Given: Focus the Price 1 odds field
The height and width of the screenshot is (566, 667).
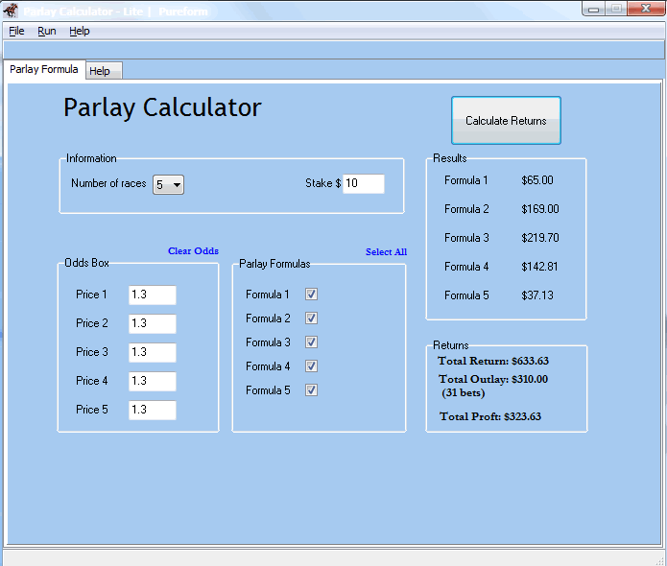Looking at the screenshot, I should click(x=153, y=295).
